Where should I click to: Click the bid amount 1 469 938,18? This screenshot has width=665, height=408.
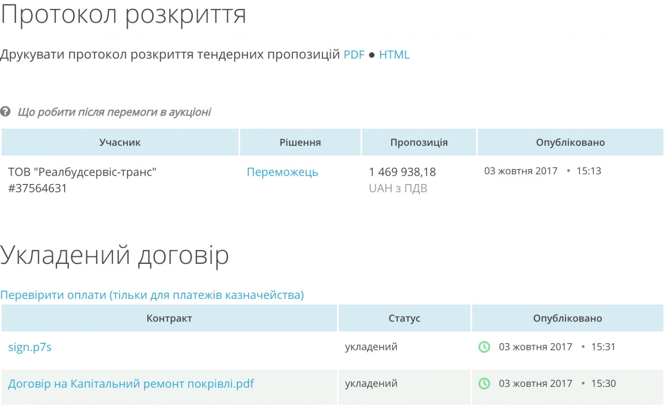[402, 172]
